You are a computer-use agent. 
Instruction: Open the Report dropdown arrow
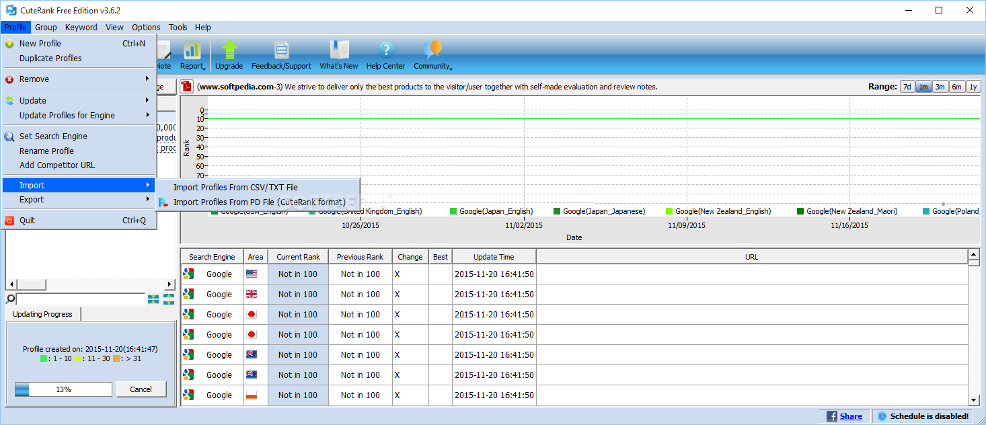pos(204,68)
